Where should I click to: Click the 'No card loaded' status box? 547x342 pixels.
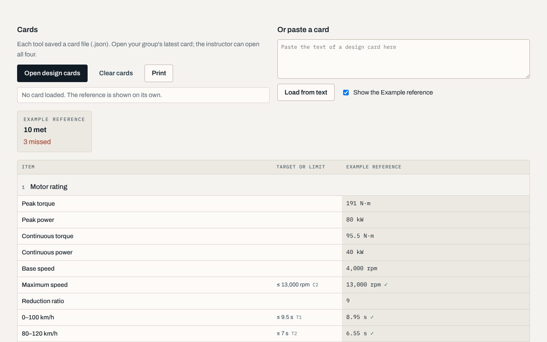[143, 95]
